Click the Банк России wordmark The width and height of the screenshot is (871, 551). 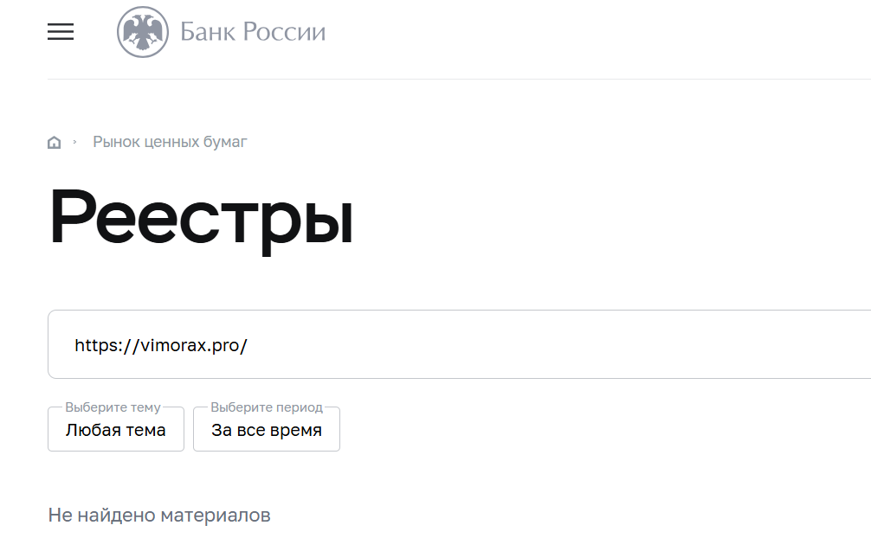(253, 33)
